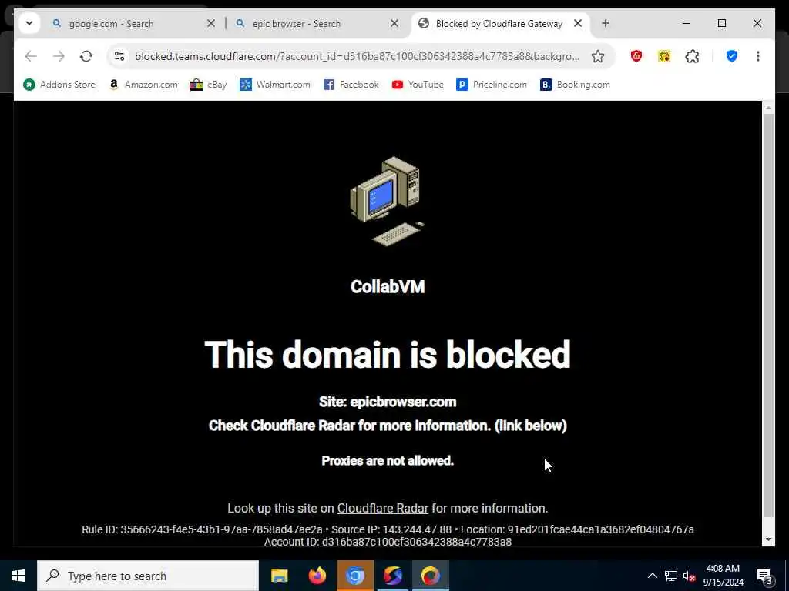Screen dimensions: 789x591
Task: Show hidden system tray icons
Action: (652, 576)
